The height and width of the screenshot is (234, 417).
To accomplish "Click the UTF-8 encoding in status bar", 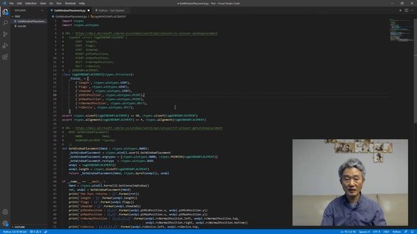I will [377, 231].
